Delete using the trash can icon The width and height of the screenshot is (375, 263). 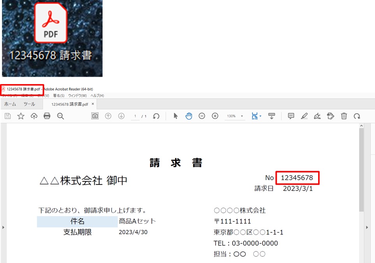tap(344, 116)
